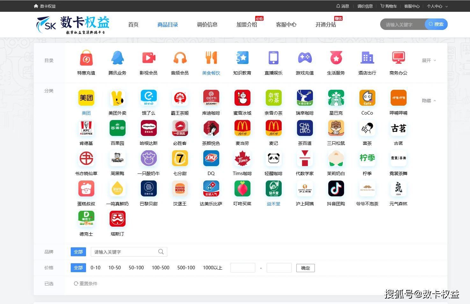Pick the DQ brand logo
Image resolution: width=470 pixels, height=304 pixels.
click(x=211, y=158)
